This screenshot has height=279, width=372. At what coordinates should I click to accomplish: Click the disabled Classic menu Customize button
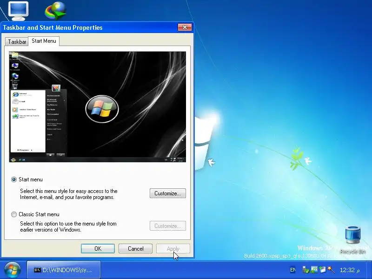click(168, 226)
